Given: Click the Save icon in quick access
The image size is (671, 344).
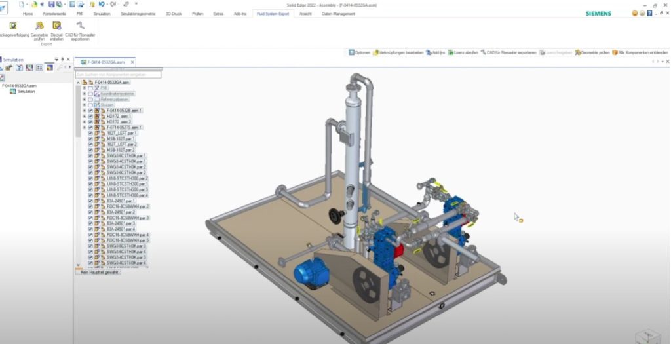Looking at the screenshot, I should click(51, 5).
